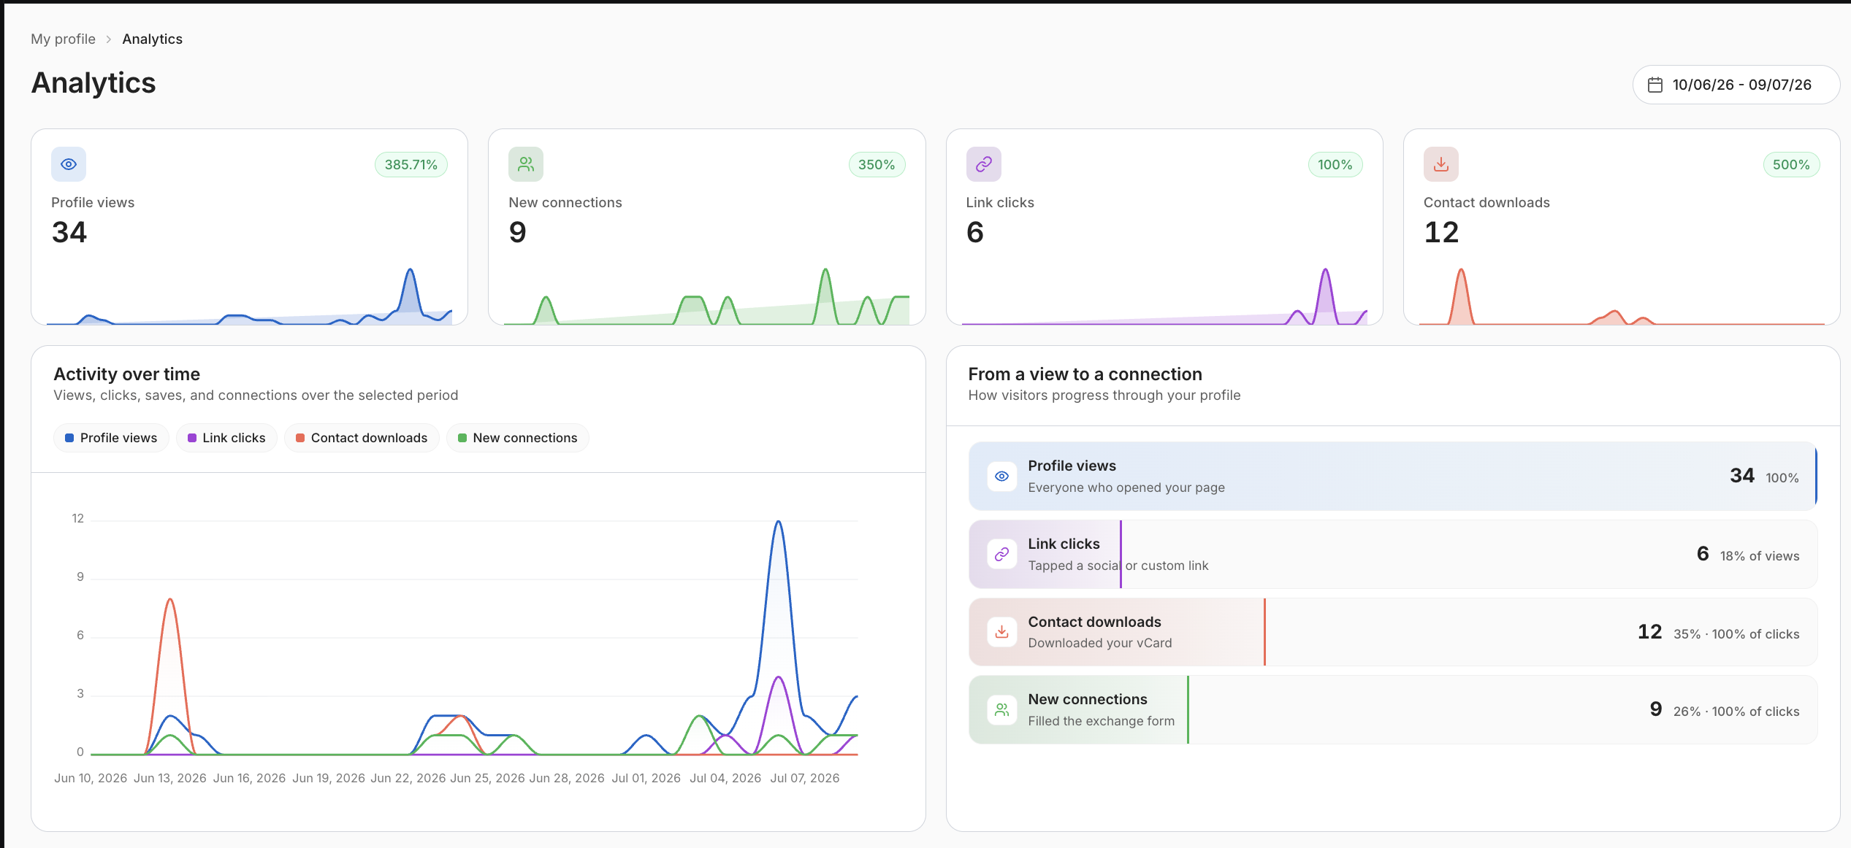Click the download icon on Contact downloads card
Viewport: 1851px width, 848px height.
tap(1441, 164)
